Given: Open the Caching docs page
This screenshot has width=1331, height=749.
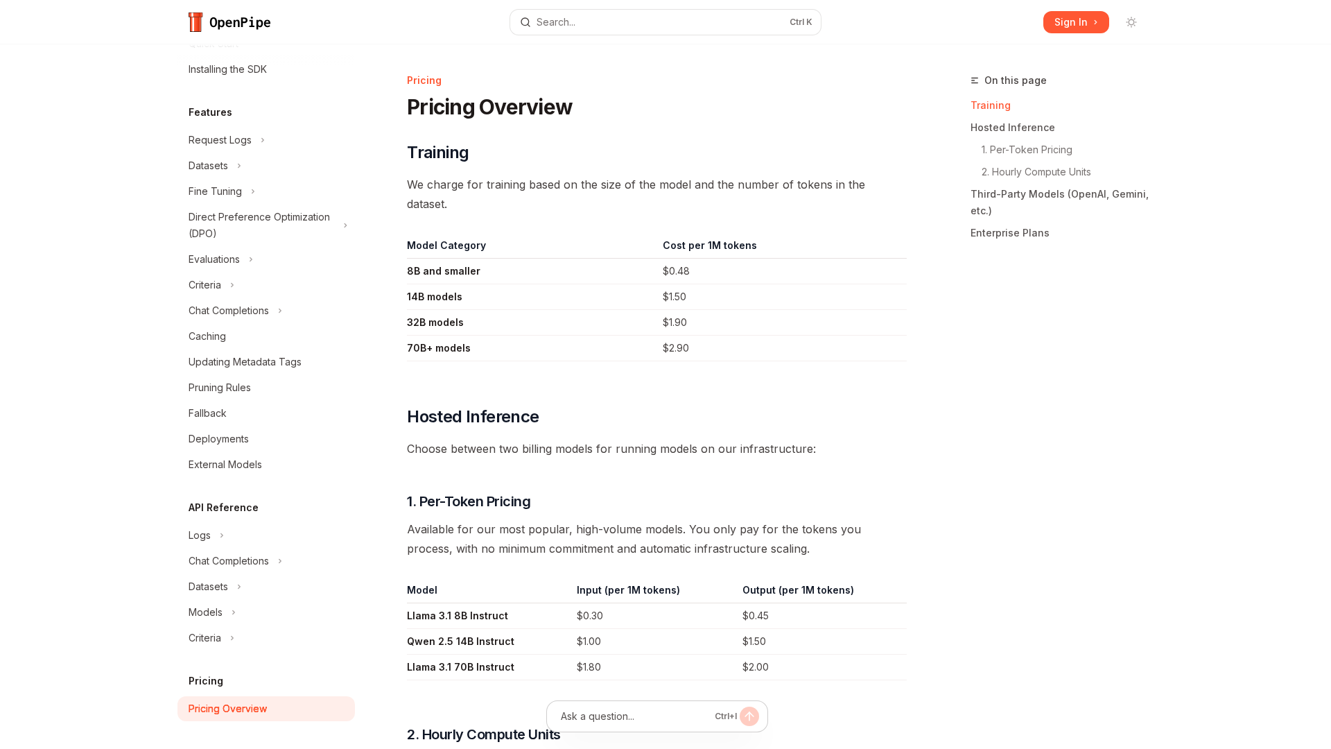Looking at the screenshot, I should click(207, 336).
